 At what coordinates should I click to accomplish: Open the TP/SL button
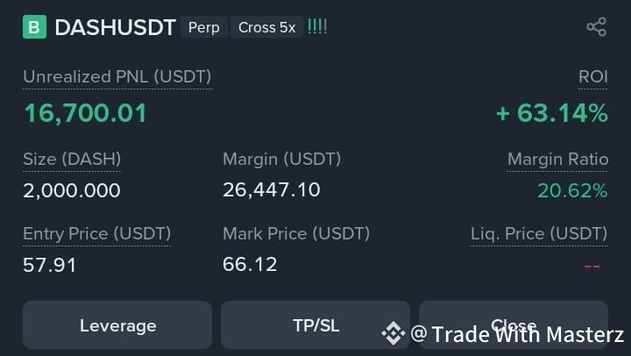pyautogui.click(x=315, y=325)
